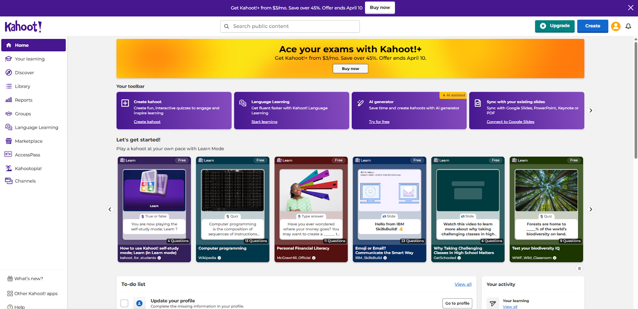Open Marketplace from the sidebar

28,141
